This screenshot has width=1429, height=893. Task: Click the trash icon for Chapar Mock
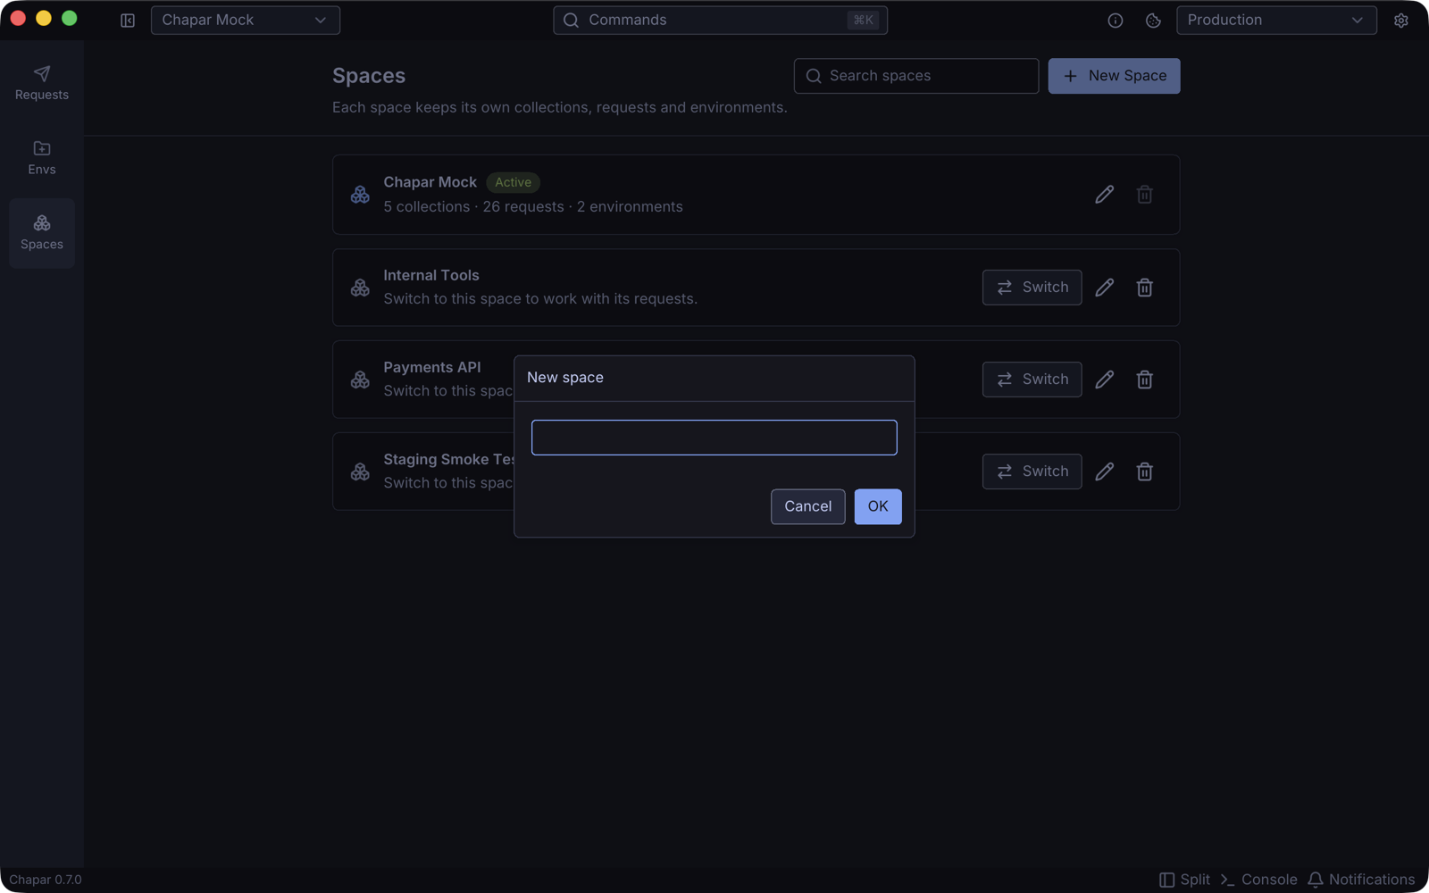tap(1145, 195)
